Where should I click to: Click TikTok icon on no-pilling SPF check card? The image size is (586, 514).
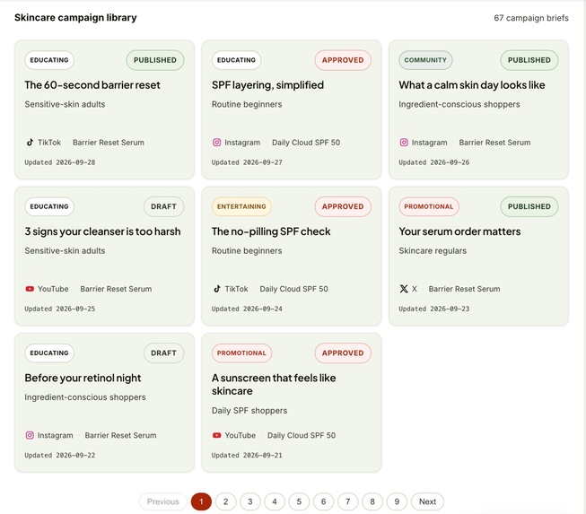click(217, 289)
